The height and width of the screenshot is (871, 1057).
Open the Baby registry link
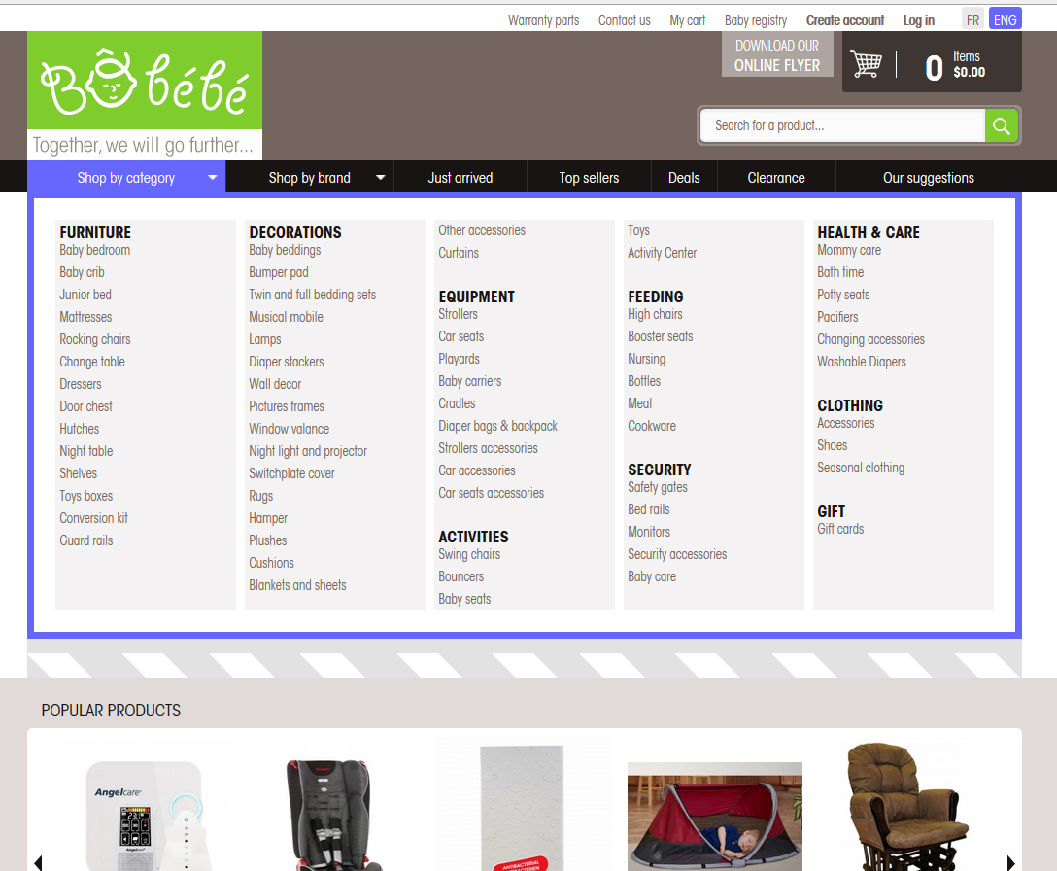pyautogui.click(x=756, y=20)
